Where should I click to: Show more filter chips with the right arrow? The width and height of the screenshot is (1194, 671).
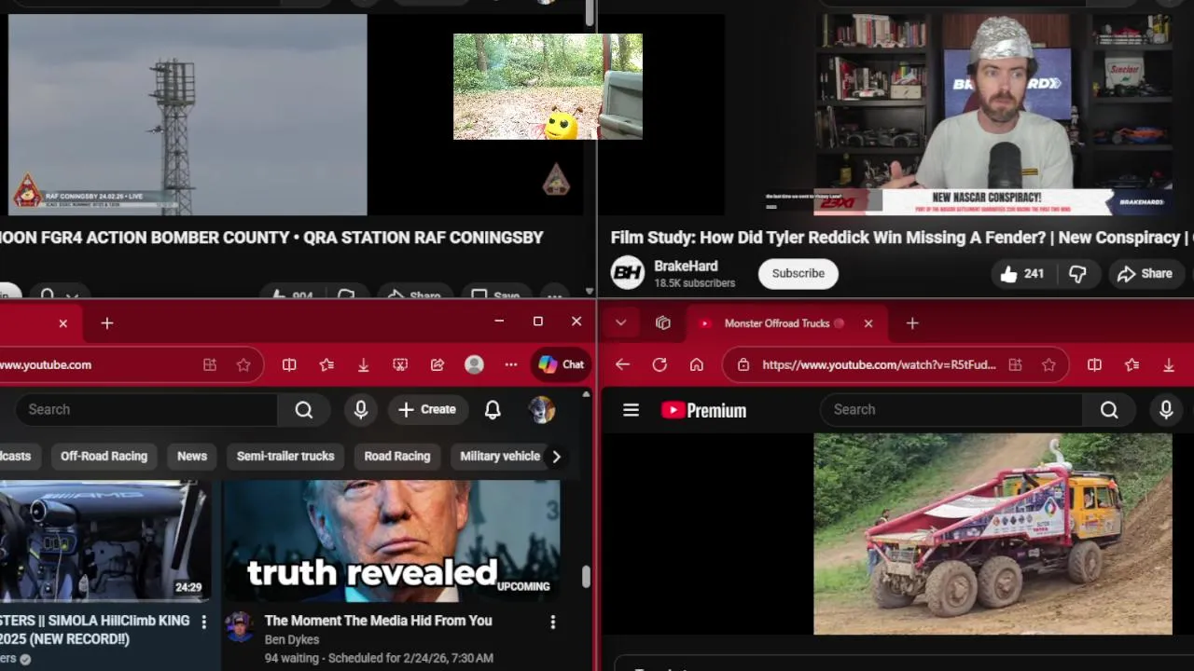click(x=556, y=457)
